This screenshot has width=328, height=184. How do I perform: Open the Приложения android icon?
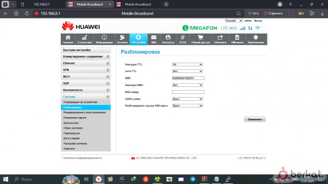256,38
